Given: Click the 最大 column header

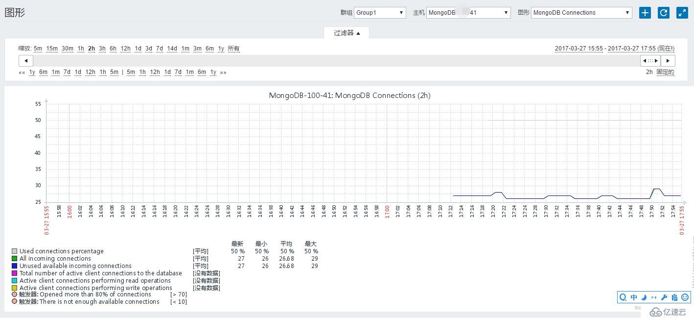Looking at the screenshot, I should click(x=311, y=244).
